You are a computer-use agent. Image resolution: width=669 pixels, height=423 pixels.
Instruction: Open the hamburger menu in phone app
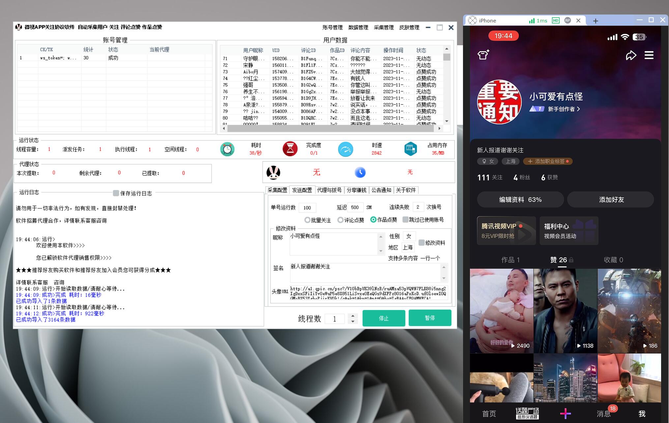[x=649, y=55]
